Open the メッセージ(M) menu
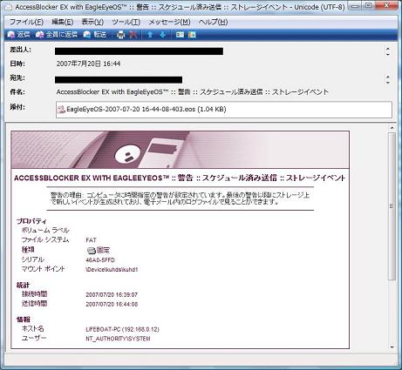402x370 pixels. pyautogui.click(x=169, y=22)
